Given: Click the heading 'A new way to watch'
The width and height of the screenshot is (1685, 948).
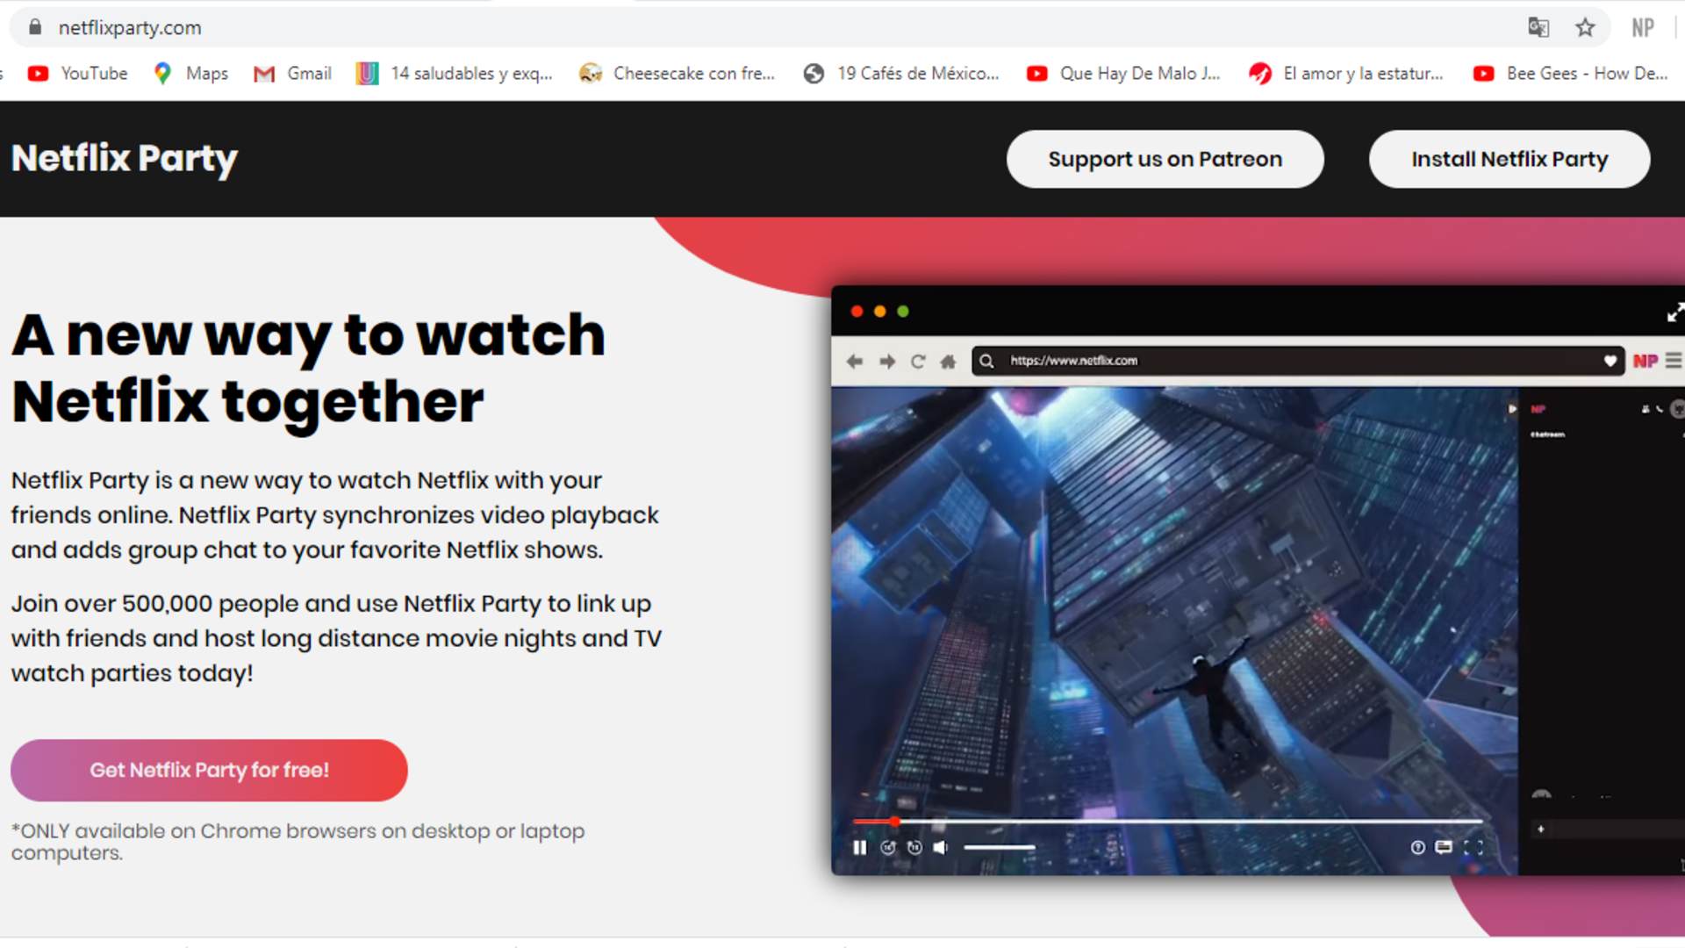Looking at the screenshot, I should (308, 335).
